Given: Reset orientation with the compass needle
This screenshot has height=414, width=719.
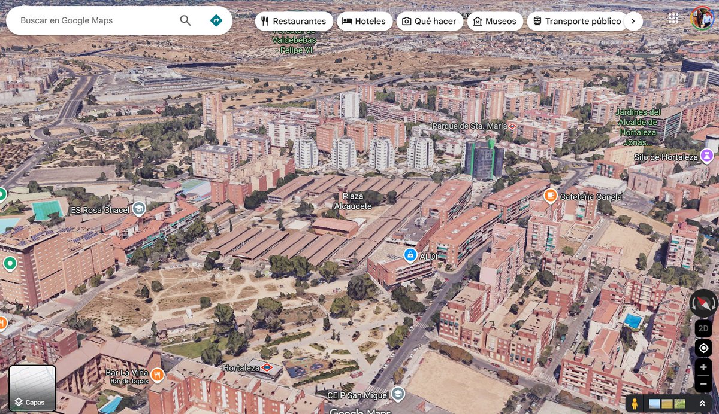Looking at the screenshot, I should coord(703,303).
